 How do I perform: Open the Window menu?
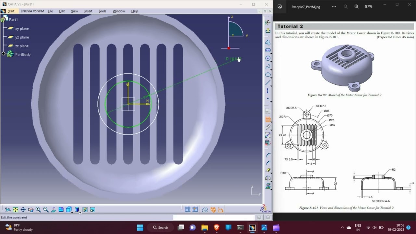pos(119,11)
